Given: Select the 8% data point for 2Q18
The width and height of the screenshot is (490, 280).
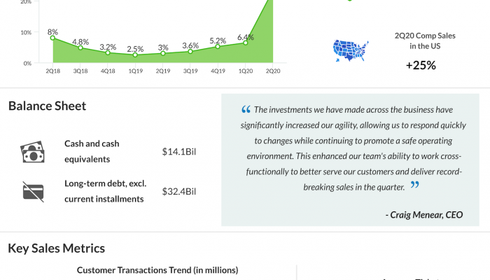Looking at the screenshot, I should point(52,38).
